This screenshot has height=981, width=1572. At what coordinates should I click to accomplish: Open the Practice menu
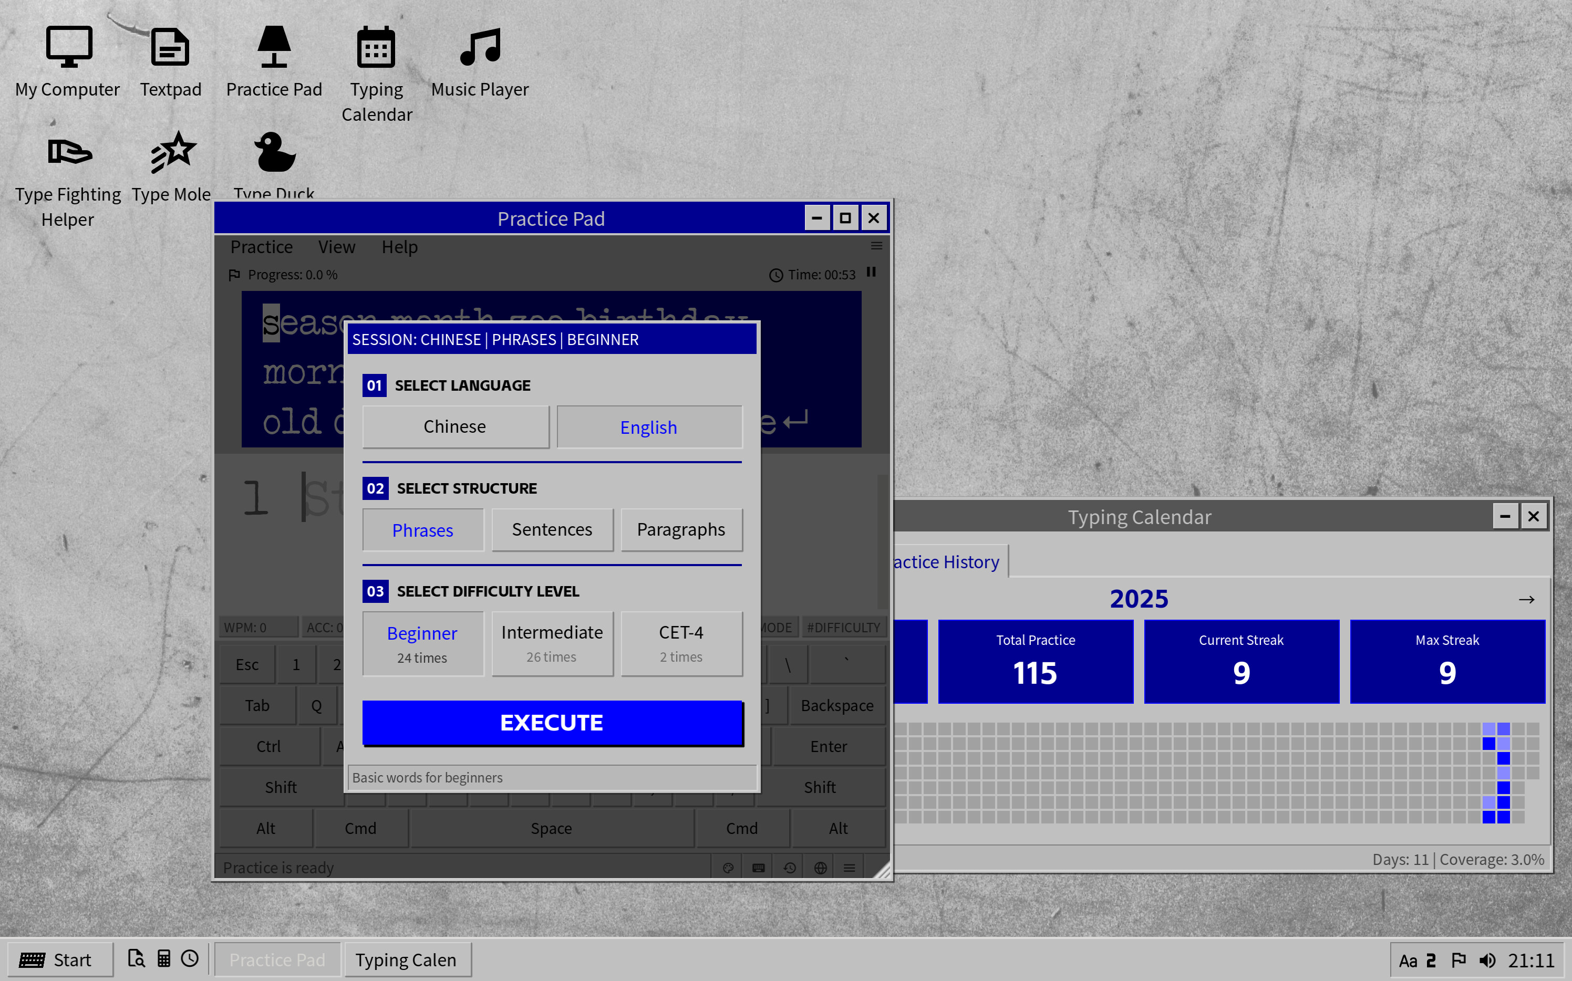[x=261, y=246]
